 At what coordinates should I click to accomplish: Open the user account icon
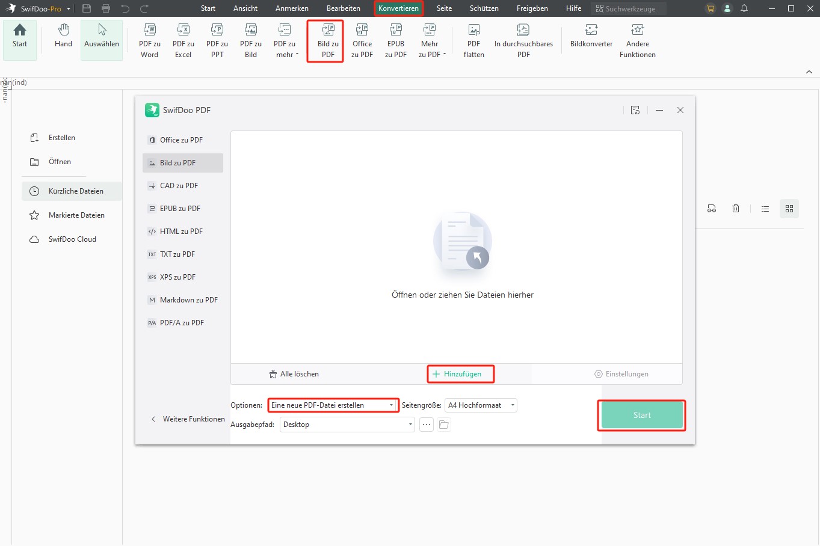coord(727,8)
